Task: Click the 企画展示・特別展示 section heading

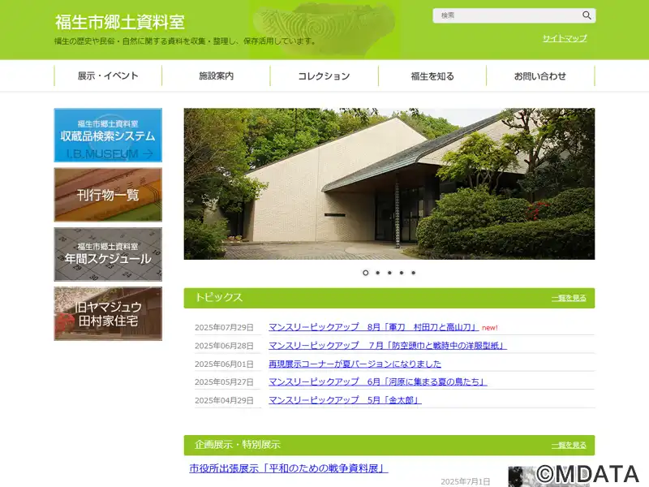Action: tap(238, 444)
